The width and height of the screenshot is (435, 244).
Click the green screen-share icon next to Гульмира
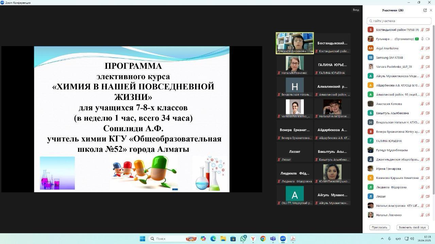pyautogui.click(x=417, y=39)
